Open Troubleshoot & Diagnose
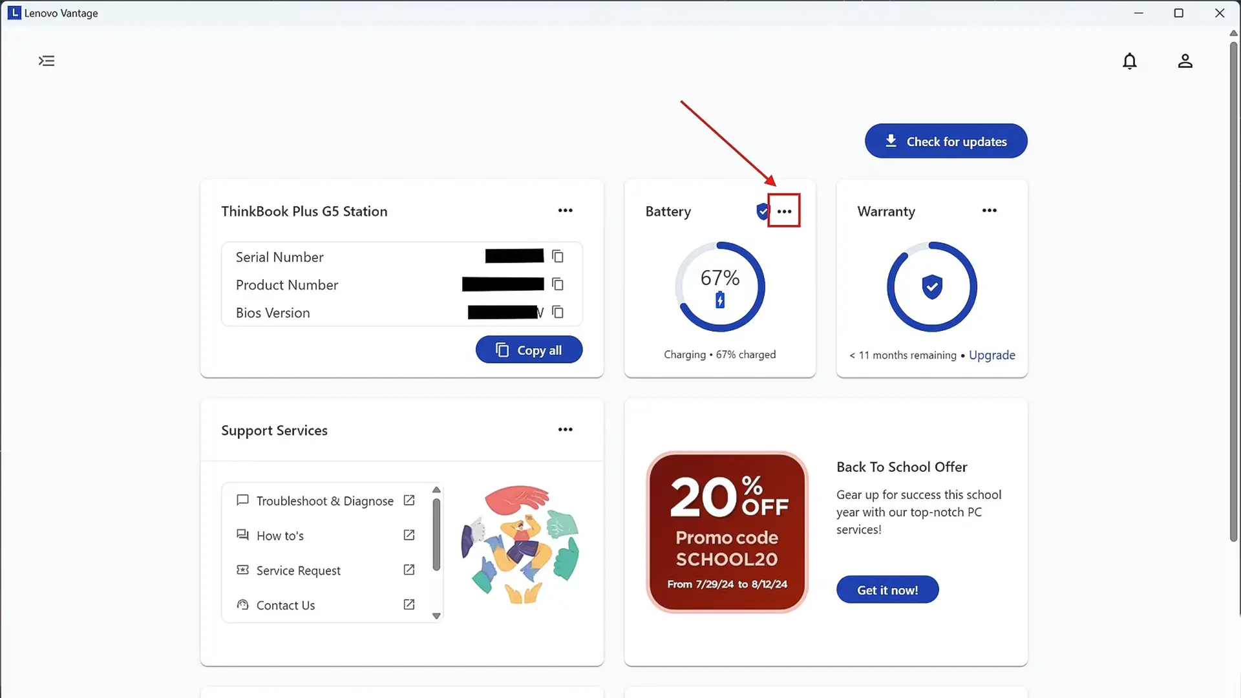Screen dimensions: 1241x698 point(324,501)
